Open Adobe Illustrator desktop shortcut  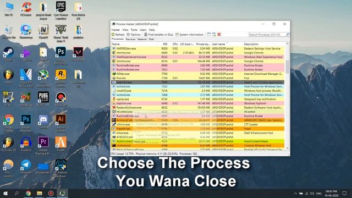(61, 123)
